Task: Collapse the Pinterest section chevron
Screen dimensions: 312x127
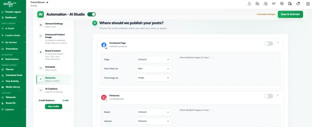Action: 278,95
